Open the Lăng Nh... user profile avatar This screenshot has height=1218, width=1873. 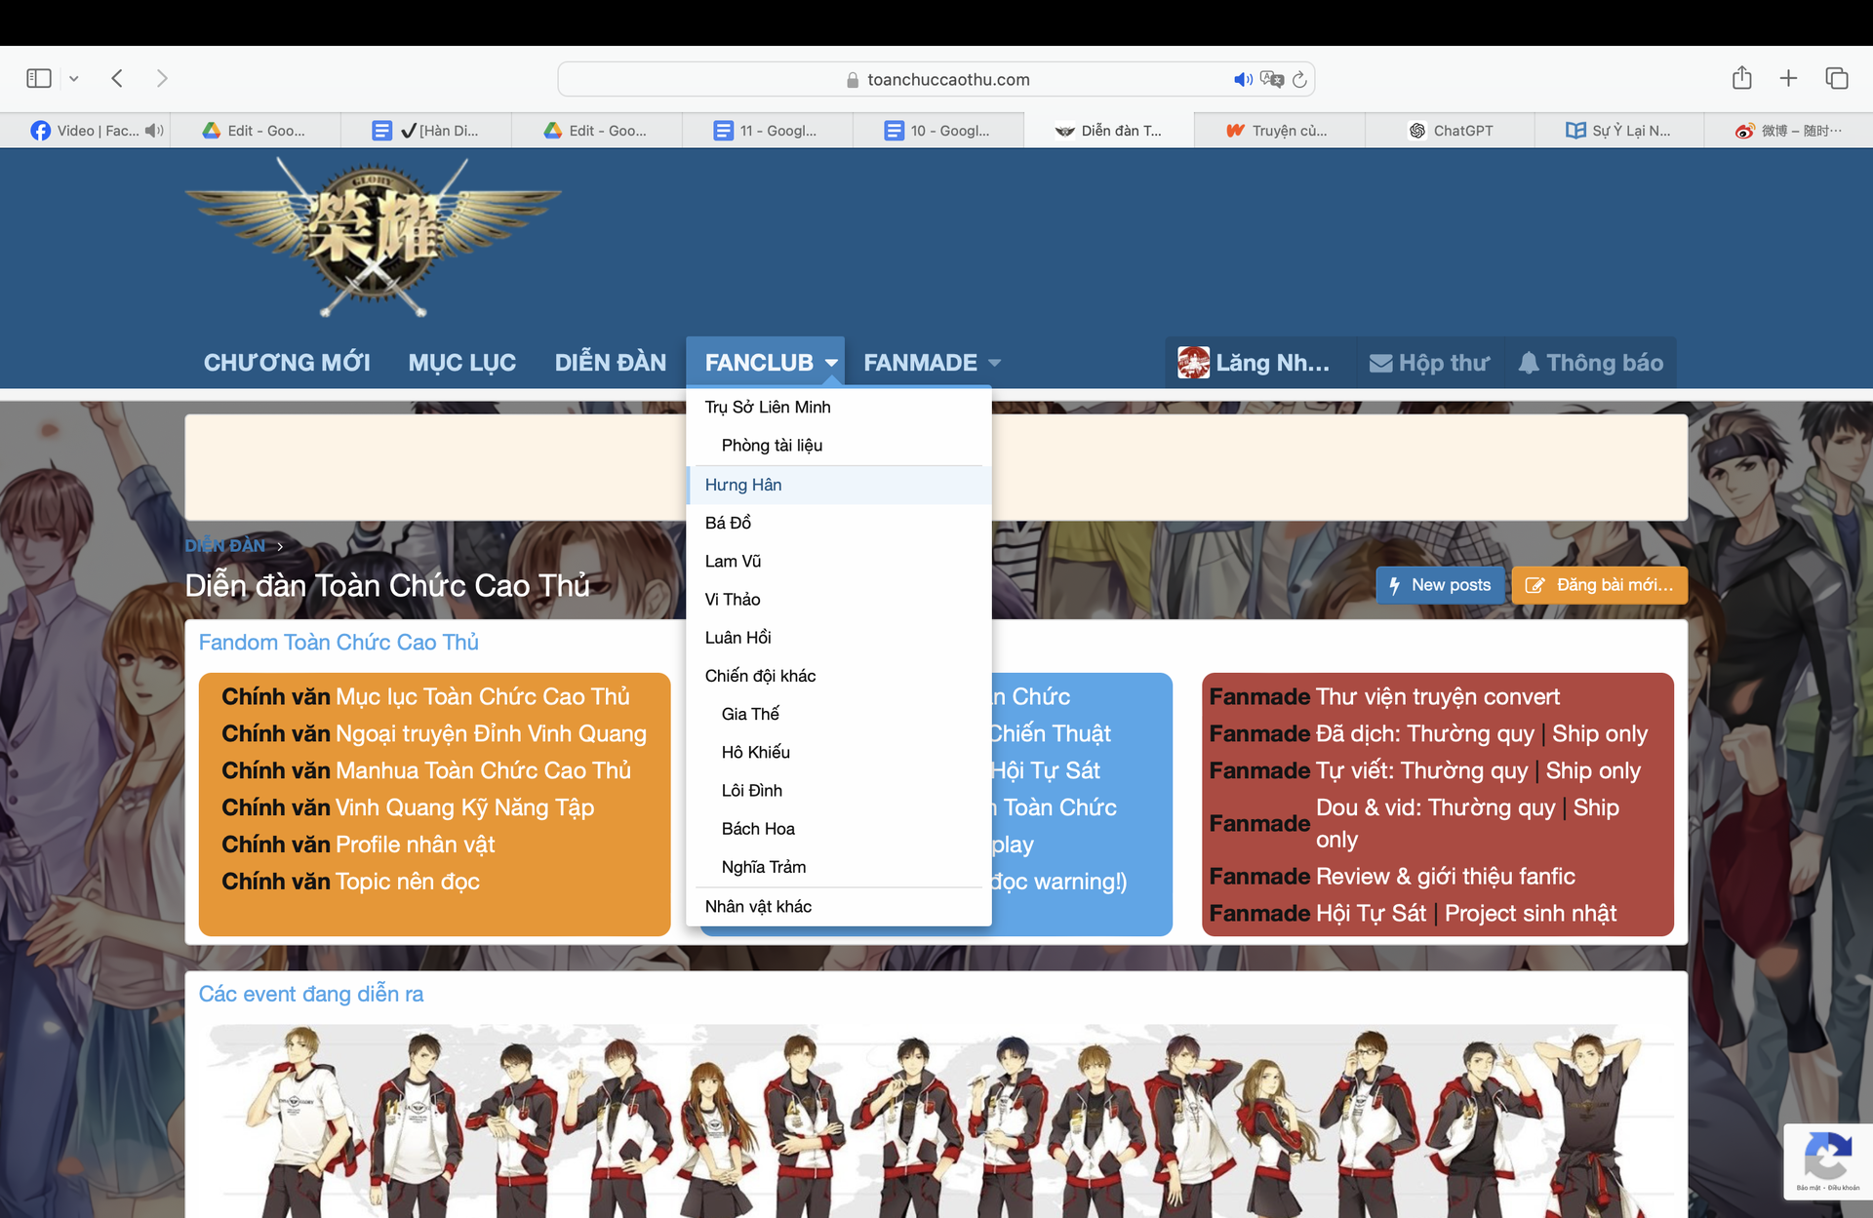point(1193,363)
